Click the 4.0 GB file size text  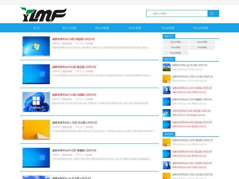click(89, 155)
